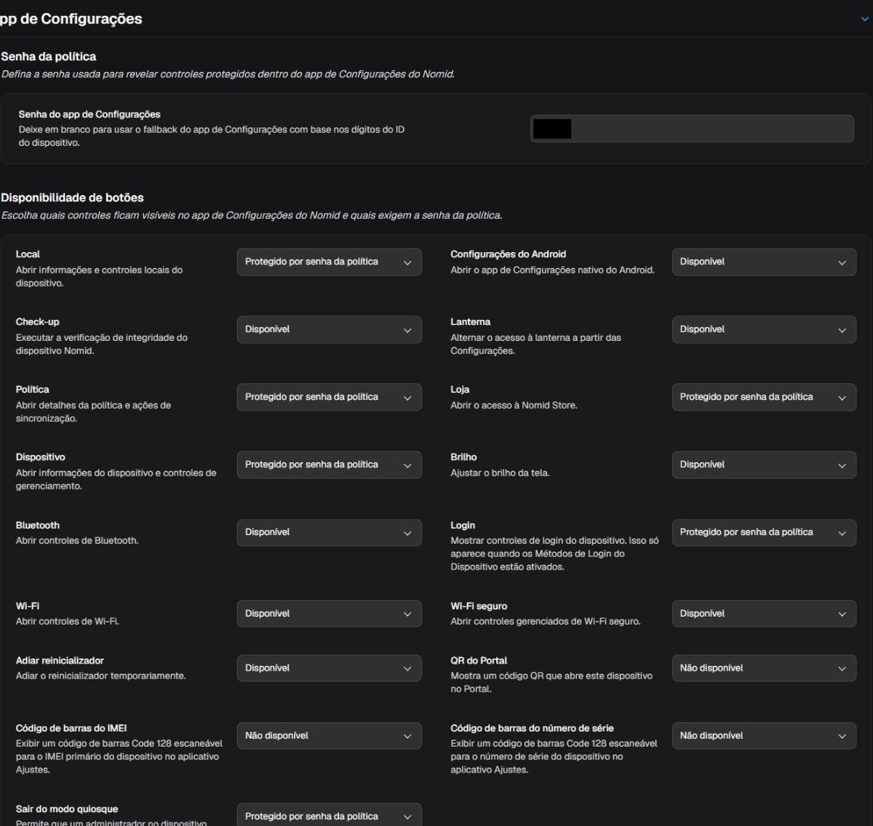Open the Wi-Fi seguro availability dropdown
This screenshot has height=826, width=873.
click(764, 614)
